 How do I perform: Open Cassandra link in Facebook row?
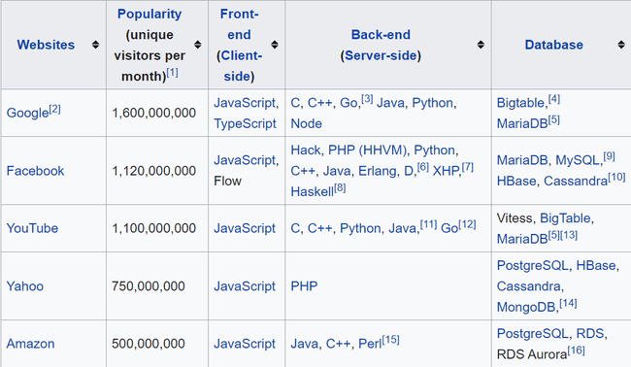click(x=576, y=182)
